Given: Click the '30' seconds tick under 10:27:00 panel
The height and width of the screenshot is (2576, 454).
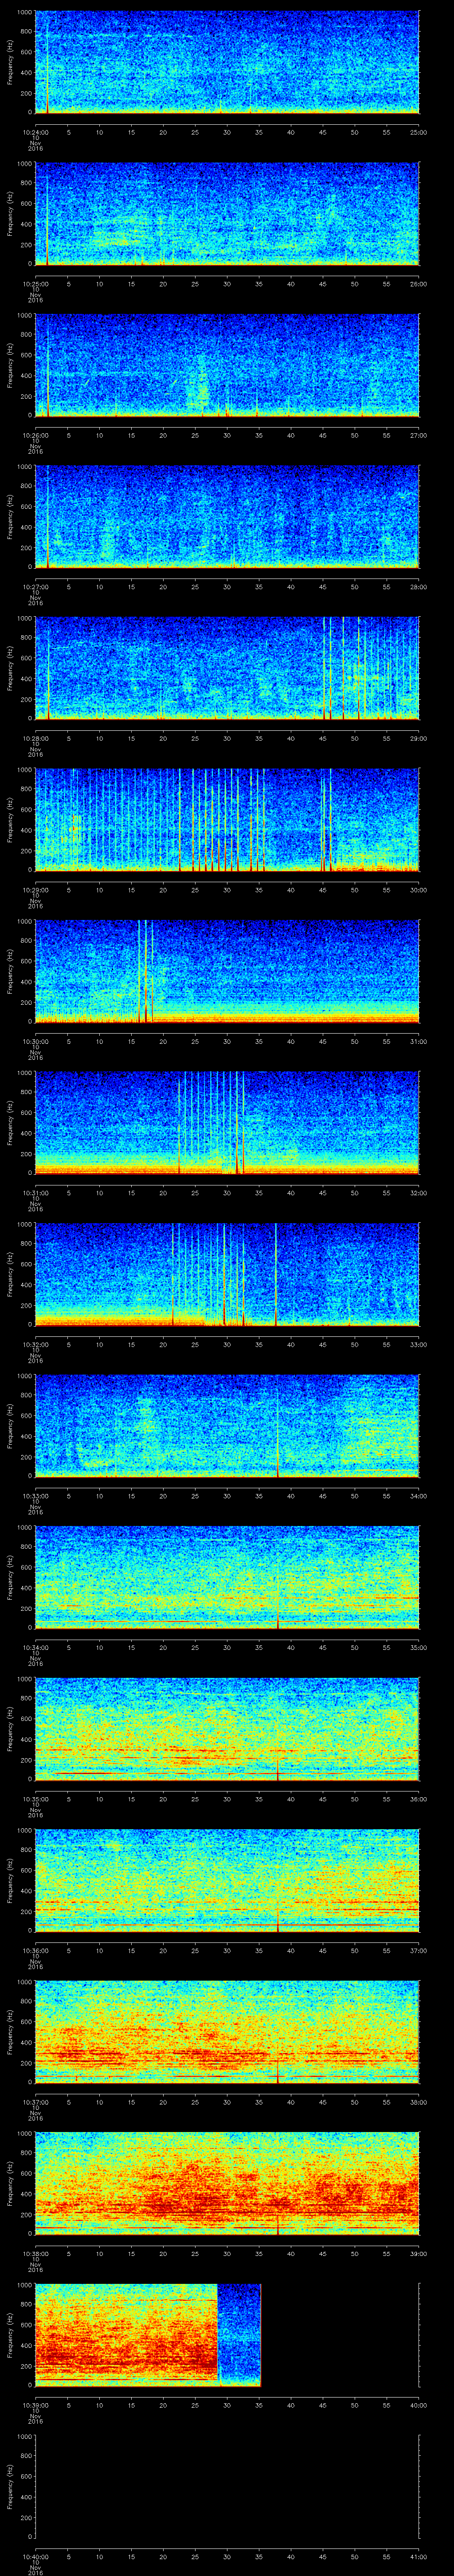Looking at the screenshot, I should tap(227, 587).
